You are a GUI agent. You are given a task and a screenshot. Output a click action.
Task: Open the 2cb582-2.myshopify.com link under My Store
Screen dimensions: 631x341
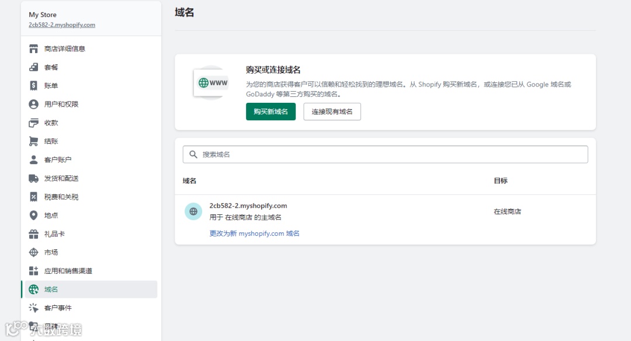pyautogui.click(x=62, y=25)
